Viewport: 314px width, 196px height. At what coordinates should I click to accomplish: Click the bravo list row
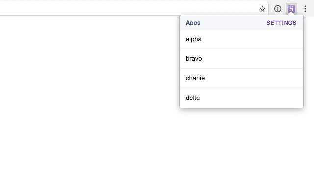point(241,59)
